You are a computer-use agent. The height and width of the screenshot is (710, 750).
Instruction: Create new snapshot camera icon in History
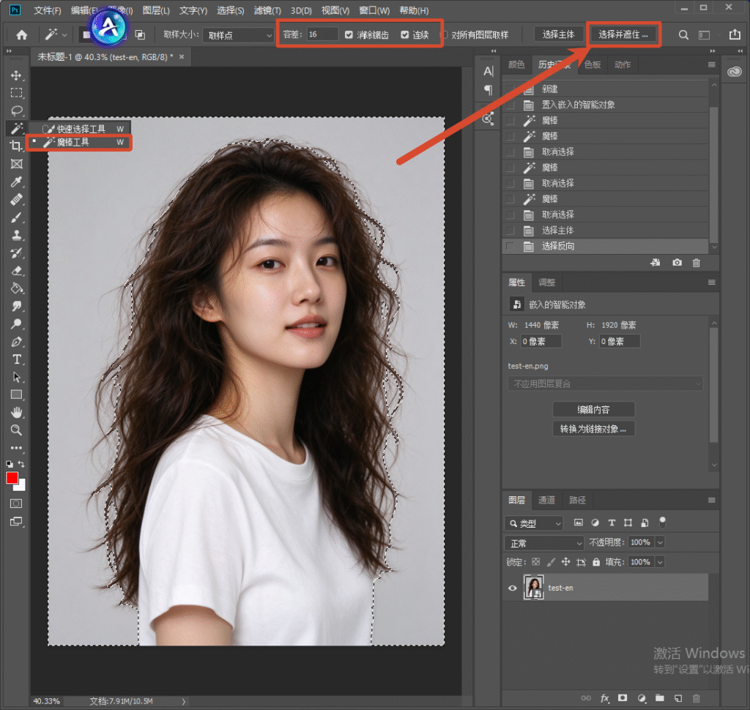click(677, 263)
